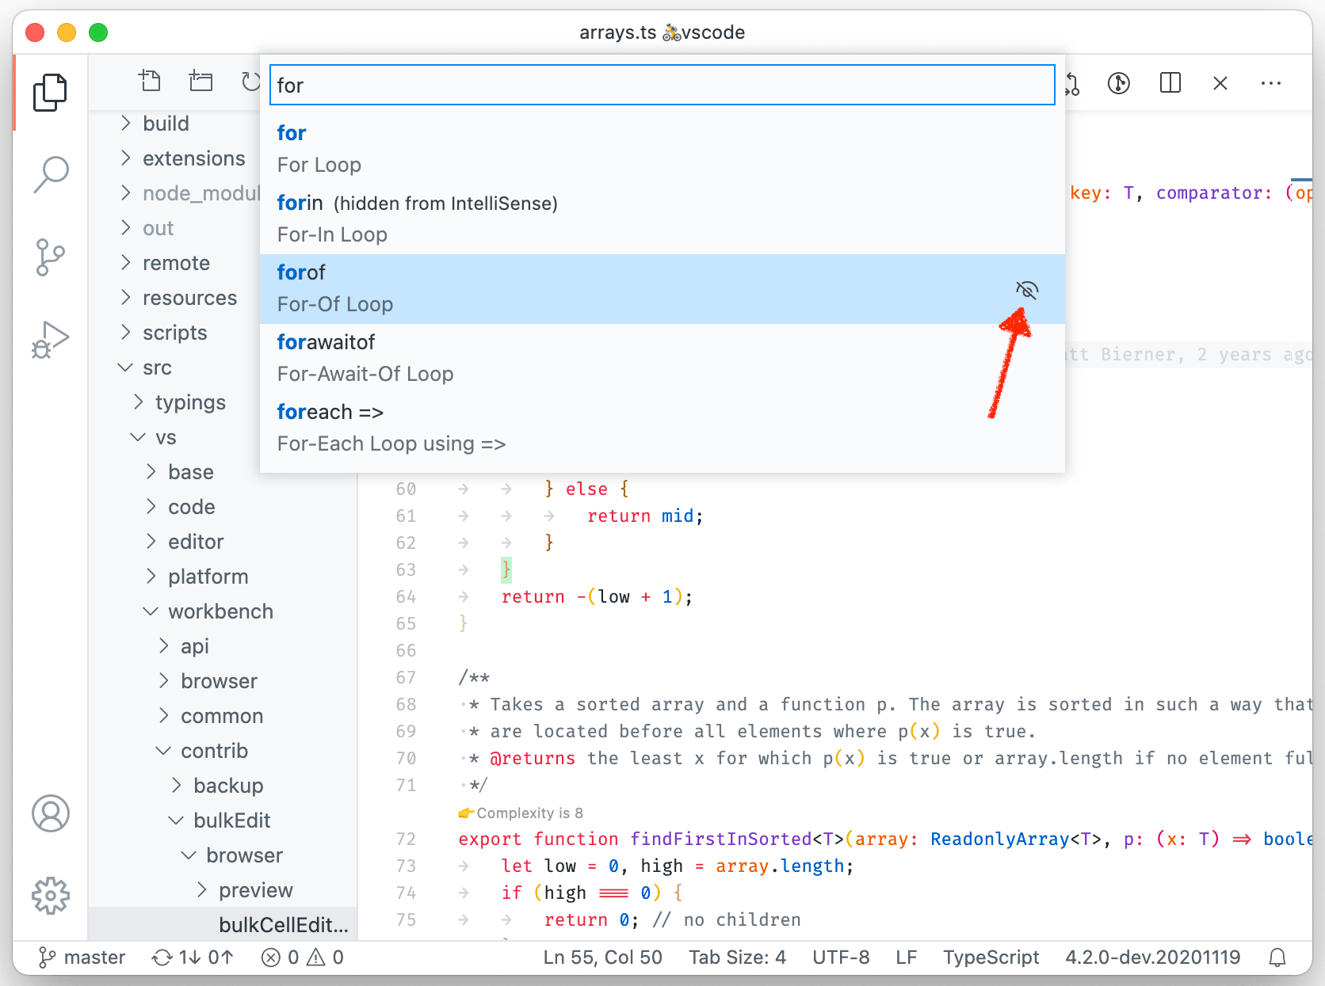Open the Explorer view in the activity bar
1325x986 pixels.
pyautogui.click(x=51, y=92)
